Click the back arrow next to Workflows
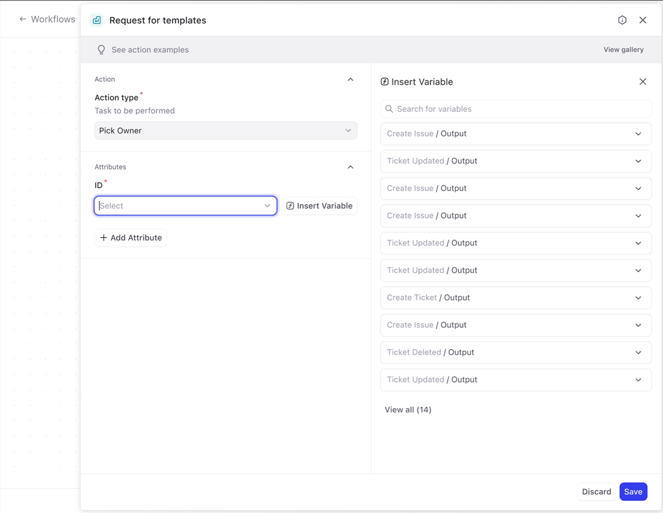 23,19
